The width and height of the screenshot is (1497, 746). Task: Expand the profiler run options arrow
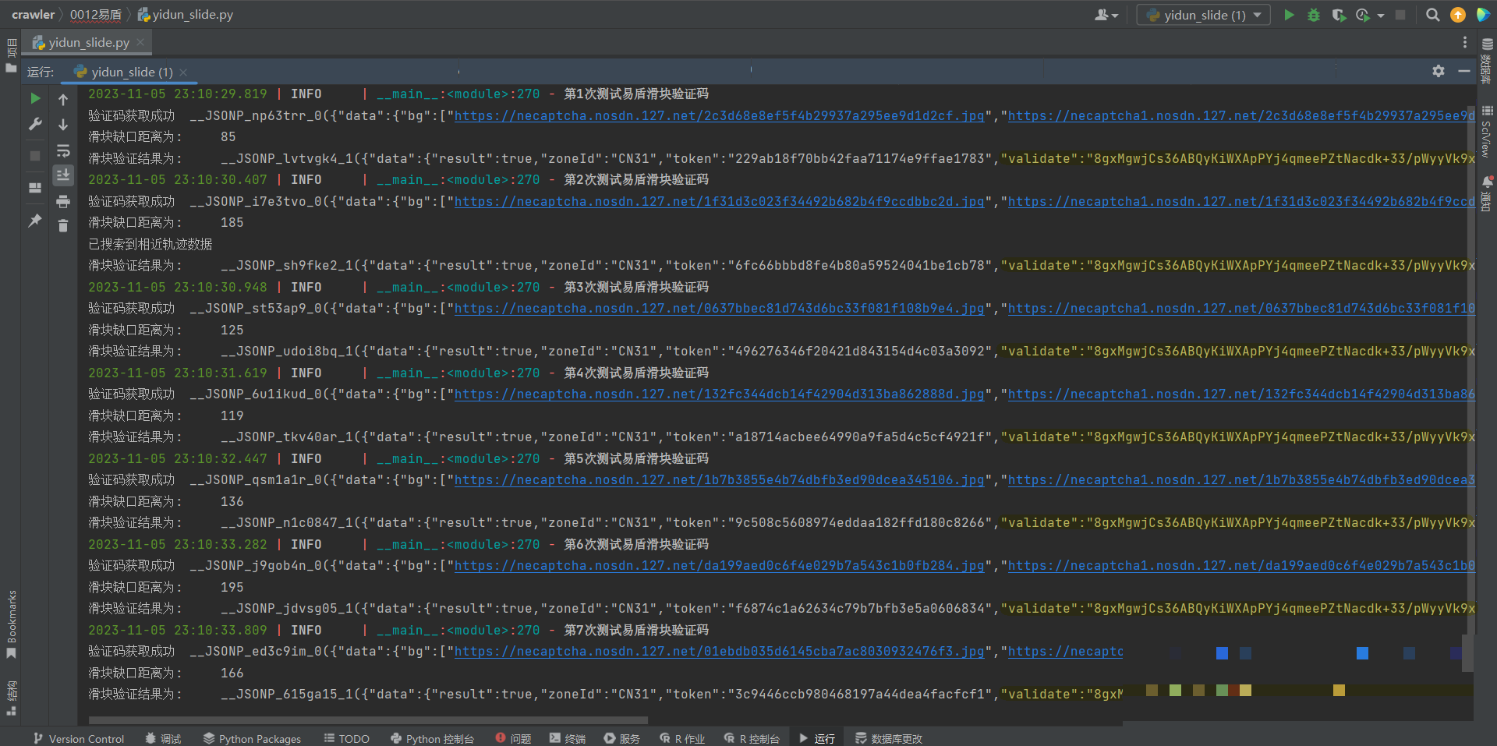pos(1381,15)
